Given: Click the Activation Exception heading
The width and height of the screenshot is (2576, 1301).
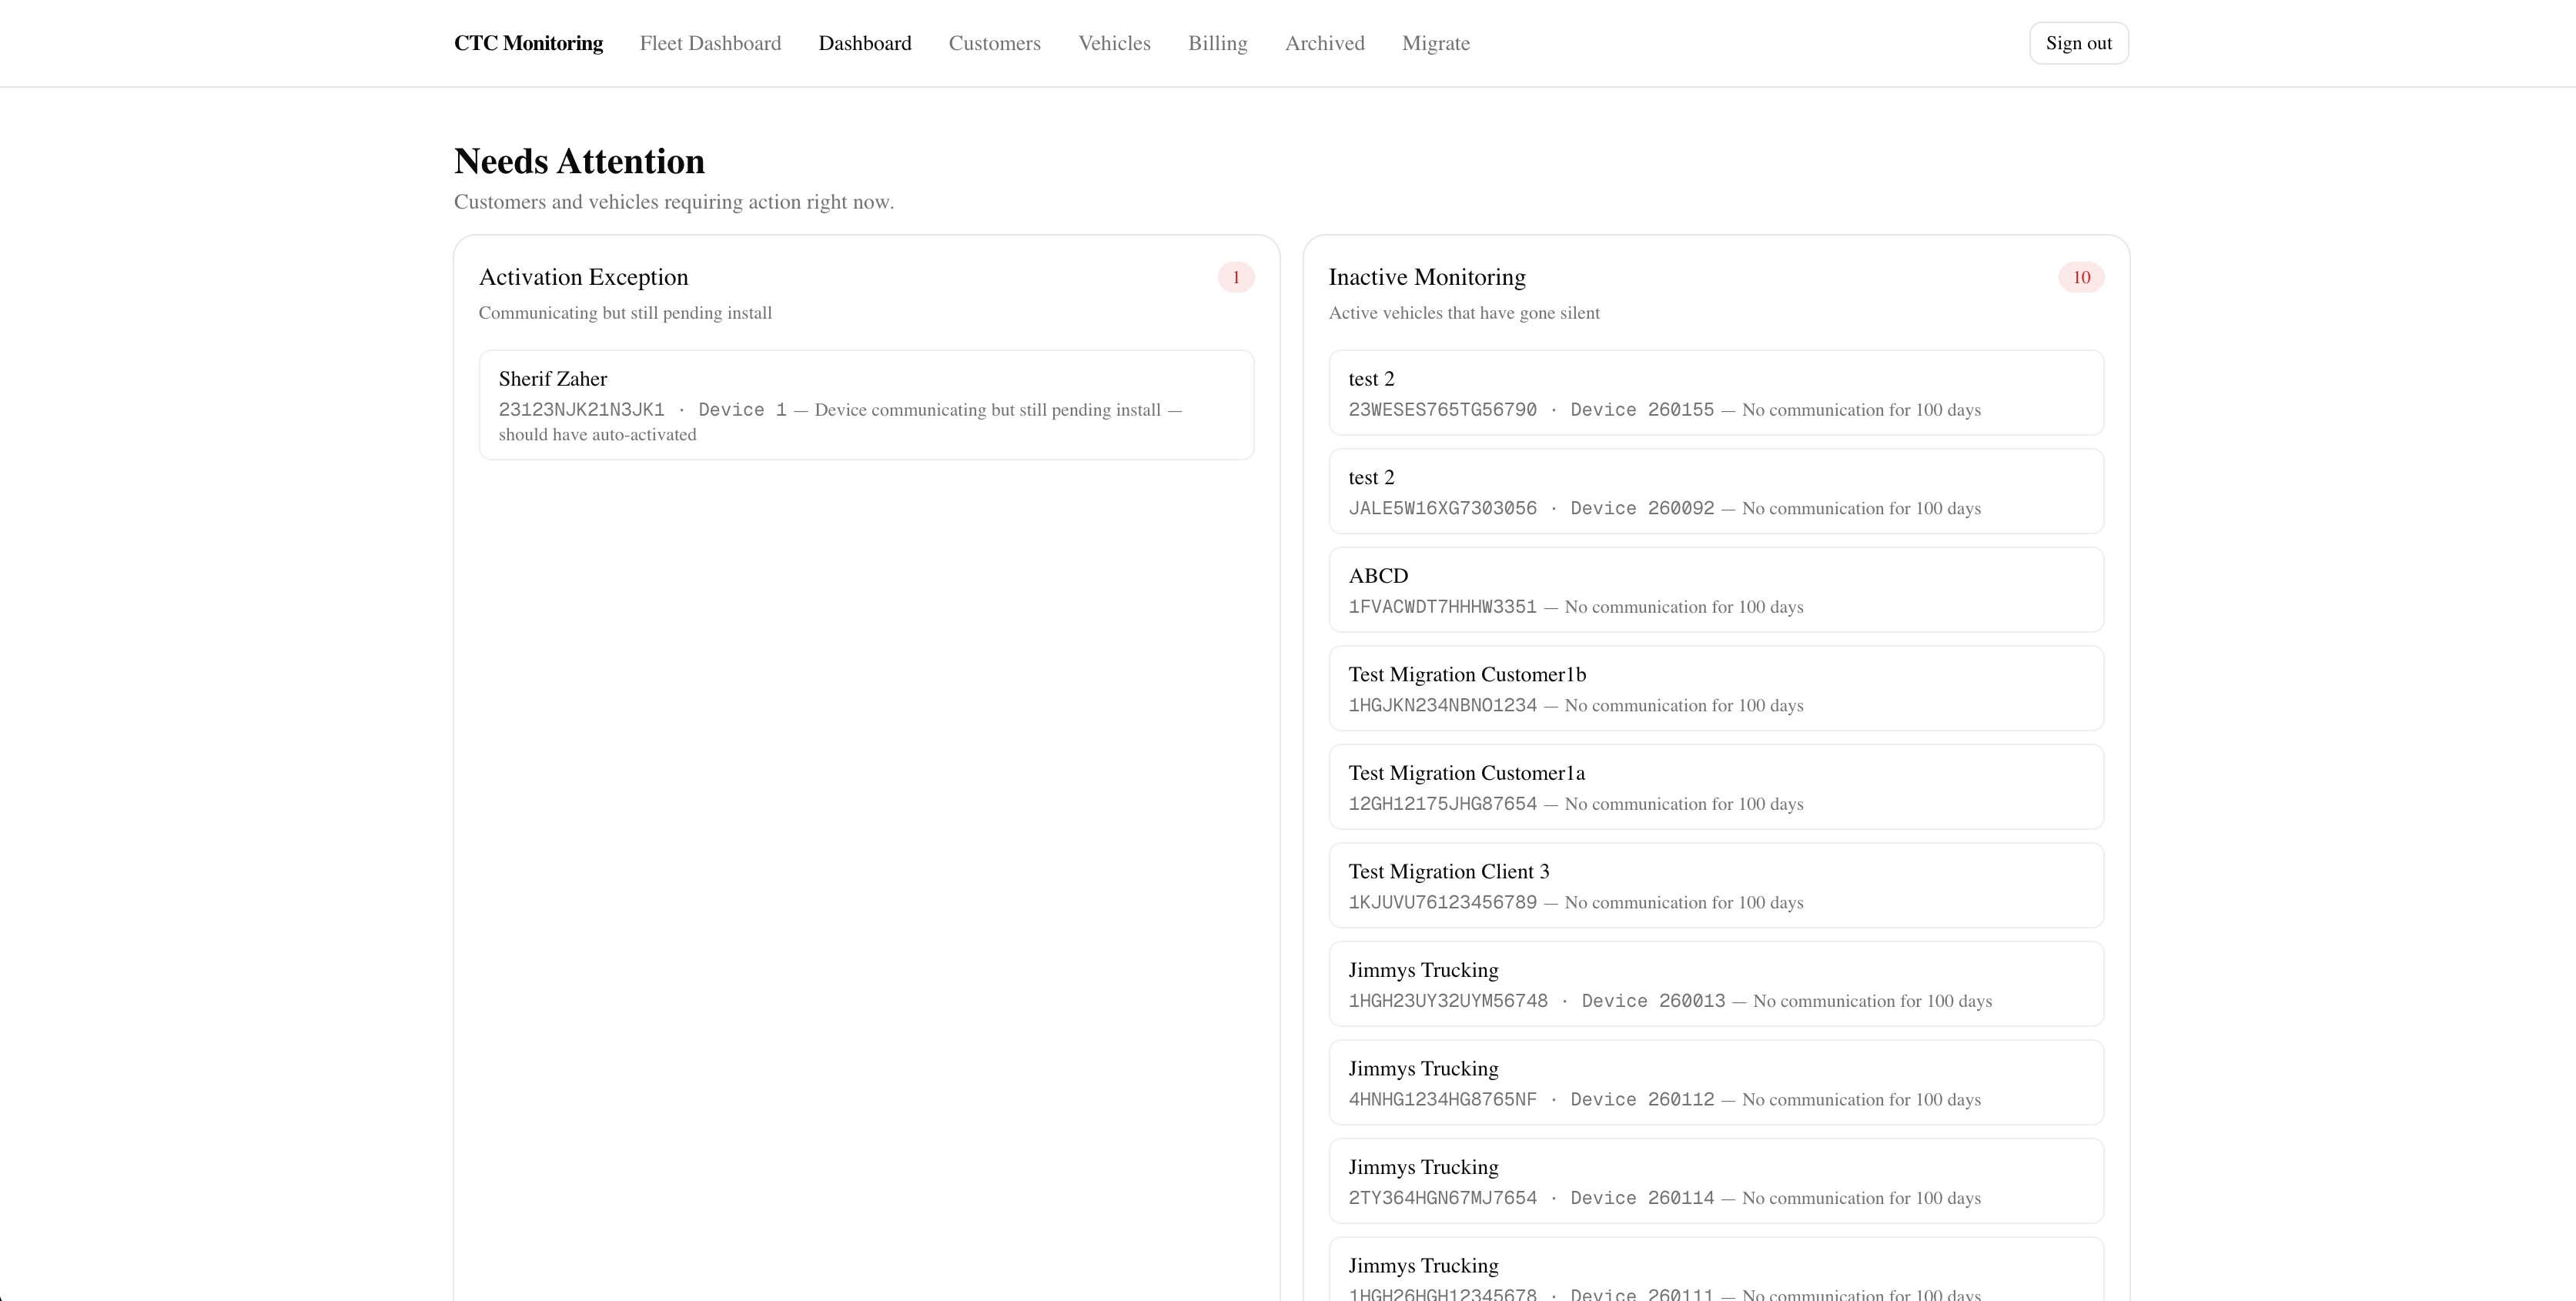Looking at the screenshot, I should pyautogui.click(x=583, y=277).
